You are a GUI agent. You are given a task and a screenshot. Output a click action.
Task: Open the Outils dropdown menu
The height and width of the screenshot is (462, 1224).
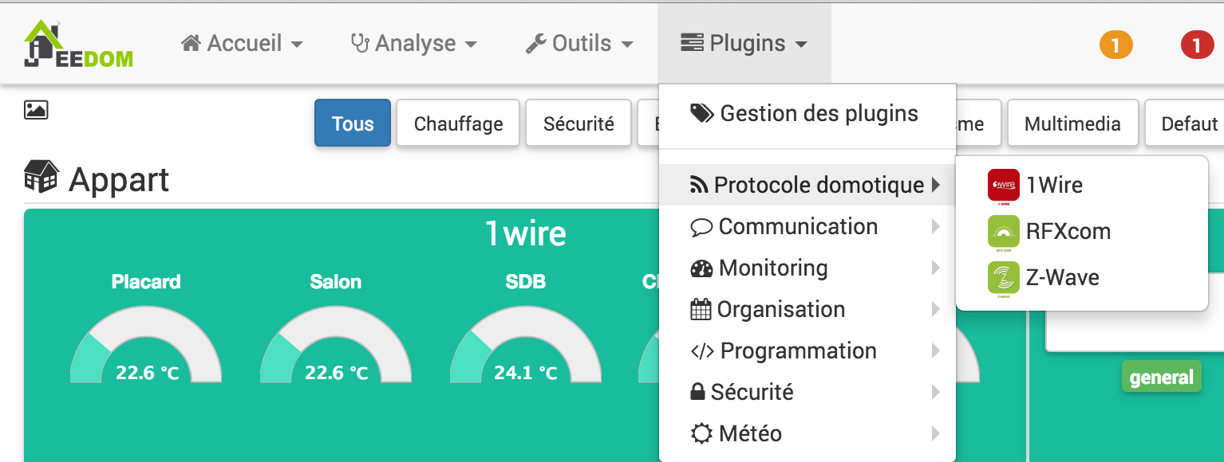pos(579,44)
